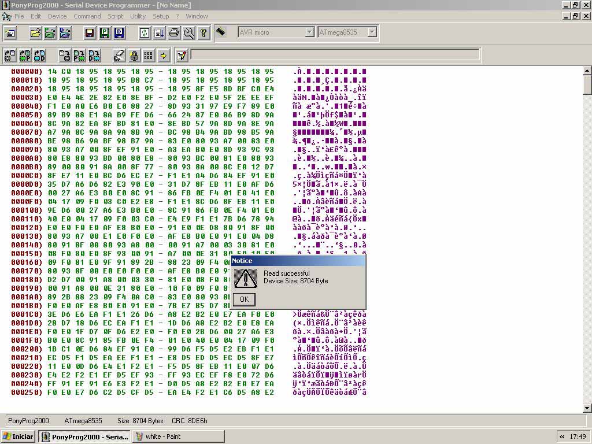Expand the ATmega8535 device type dropdown
This screenshot has height=444, width=592.
pyautogui.click(x=372, y=32)
